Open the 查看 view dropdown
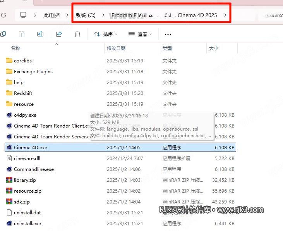The width and height of the screenshot is (283, 231). pos(140,34)
